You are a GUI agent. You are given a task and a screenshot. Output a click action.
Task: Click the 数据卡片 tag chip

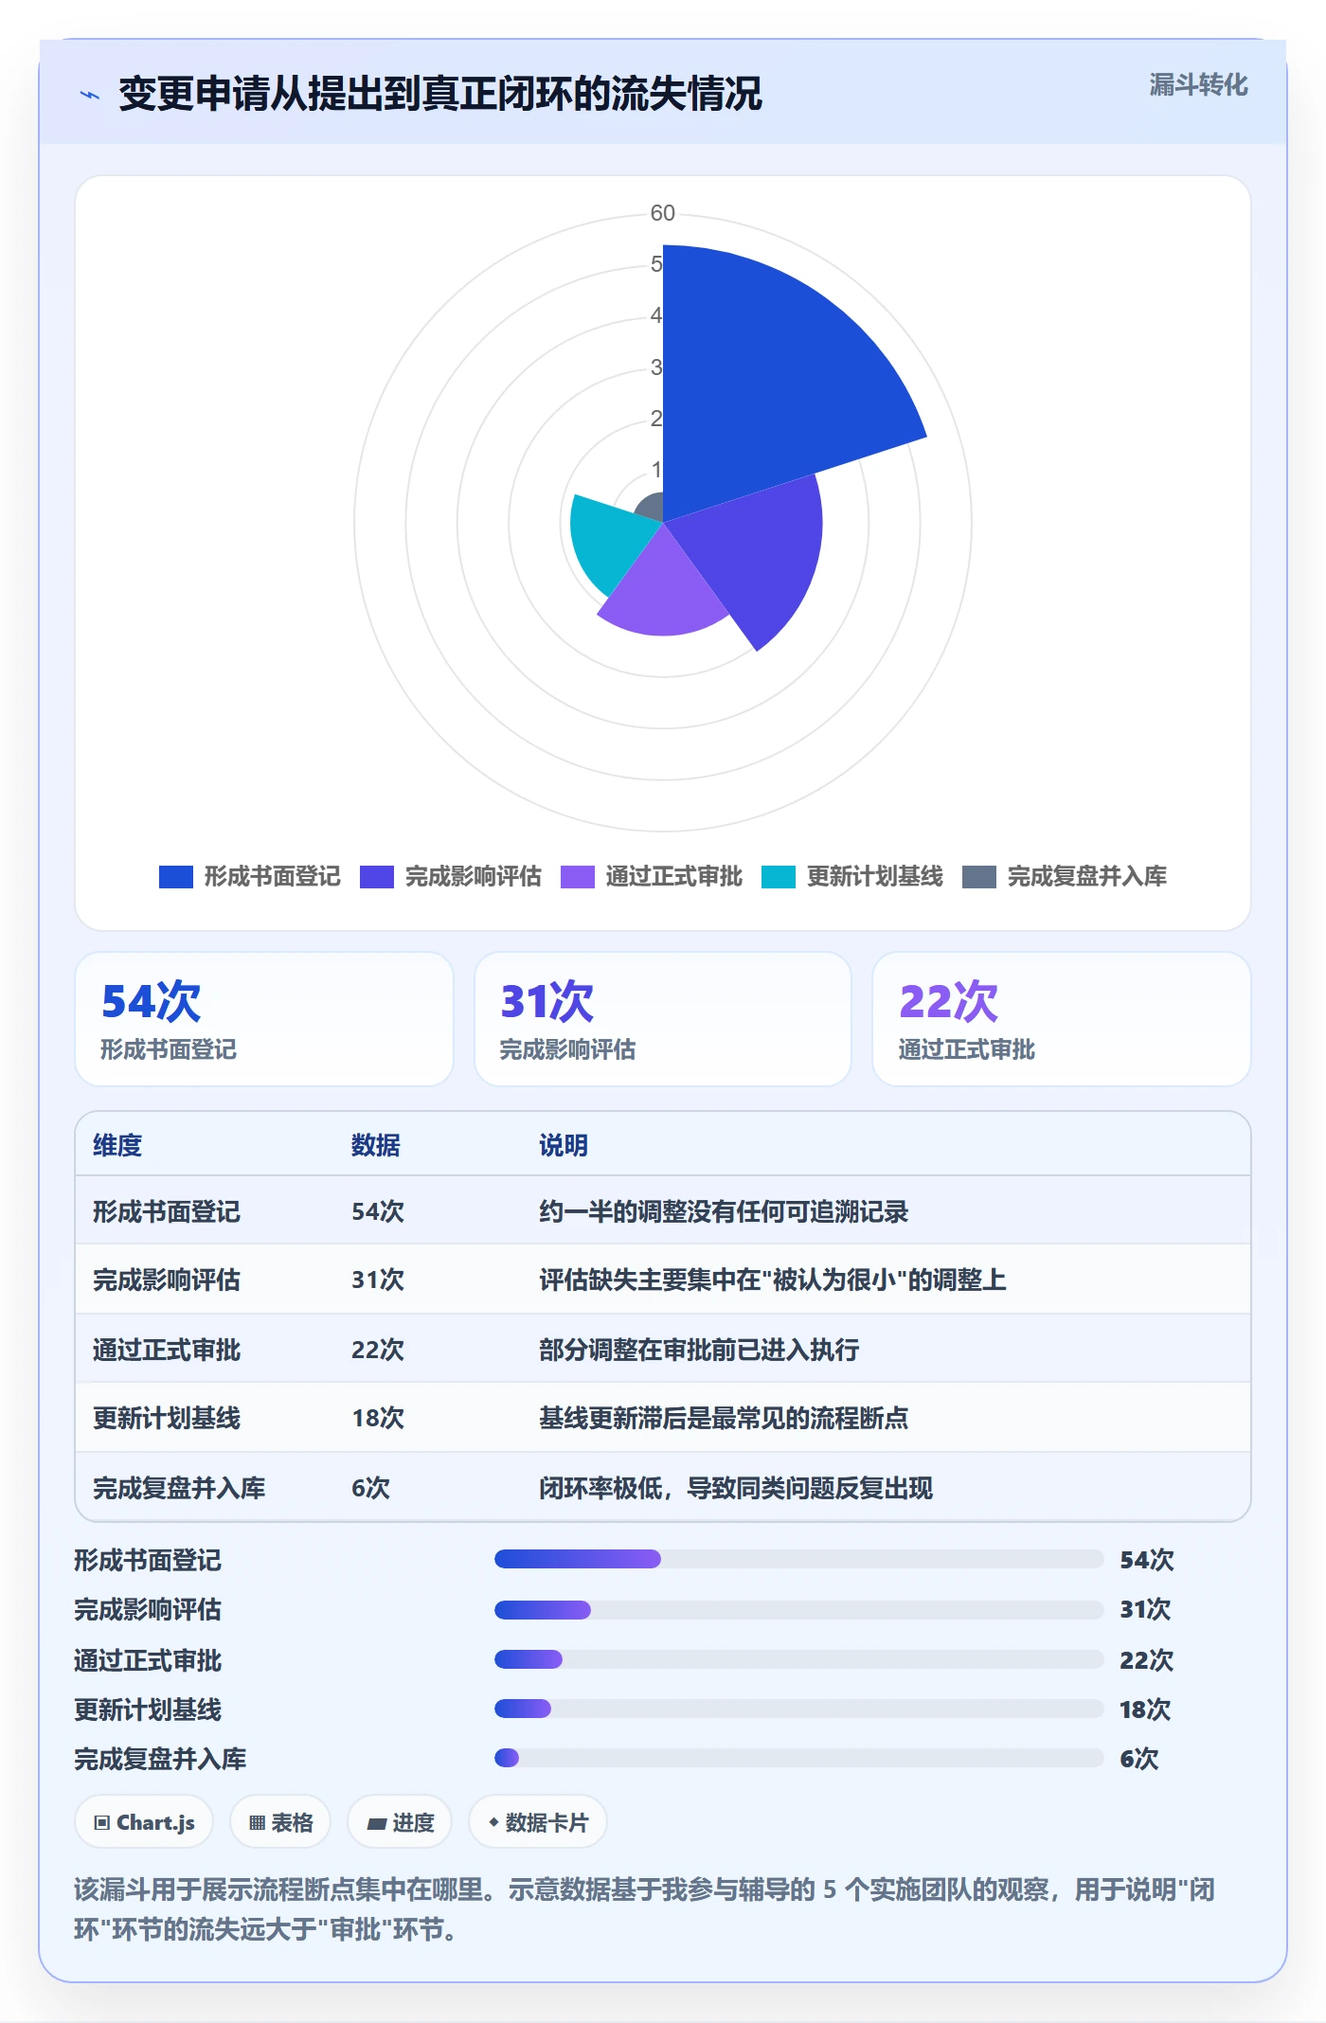point(538,1822)
